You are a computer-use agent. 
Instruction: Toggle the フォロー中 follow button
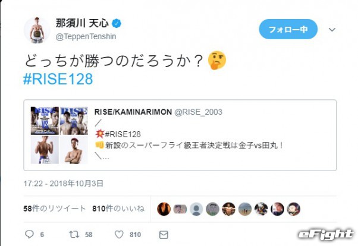point(288,29)
